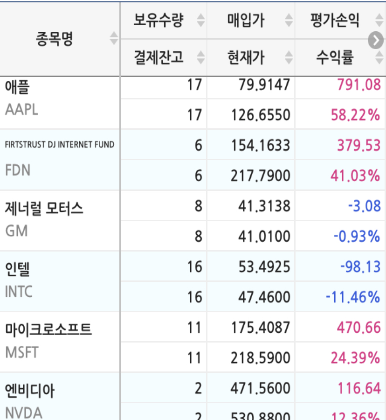Show more columns with the gray chevron
This screenshot has height=420, width=386.
coord(375,41)
